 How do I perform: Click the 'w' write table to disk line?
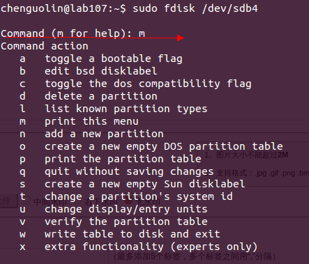pos(120,234)
